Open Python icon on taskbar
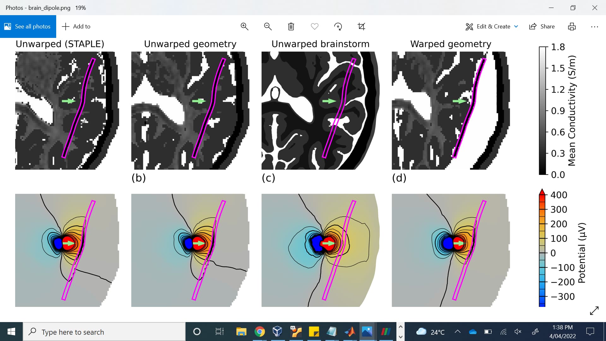This screenshot has width=606, height=341. point(296,332)
